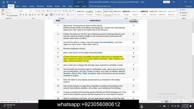The image size is (194, 109).
Task: Click the taskbar clock showing 11:09 AM
Action: coord(185,106)
